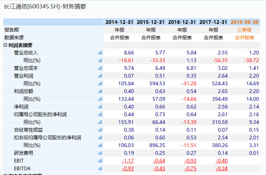This screenshot has width=266, height=175.
Task: Select the 营业利润 row label
Action: coord(24,76)
